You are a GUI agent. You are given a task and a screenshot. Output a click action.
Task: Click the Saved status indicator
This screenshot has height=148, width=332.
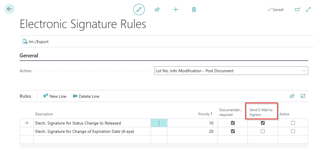click(x=275, y=10)
